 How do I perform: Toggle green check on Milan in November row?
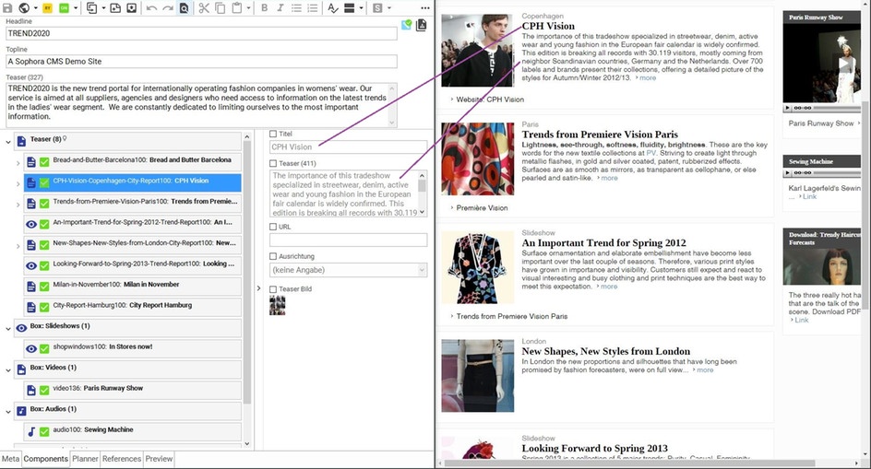pyautogui.click(x=44, y=287)
